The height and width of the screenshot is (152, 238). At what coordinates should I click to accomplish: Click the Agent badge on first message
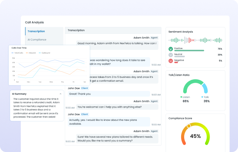[x=154, y=38]
